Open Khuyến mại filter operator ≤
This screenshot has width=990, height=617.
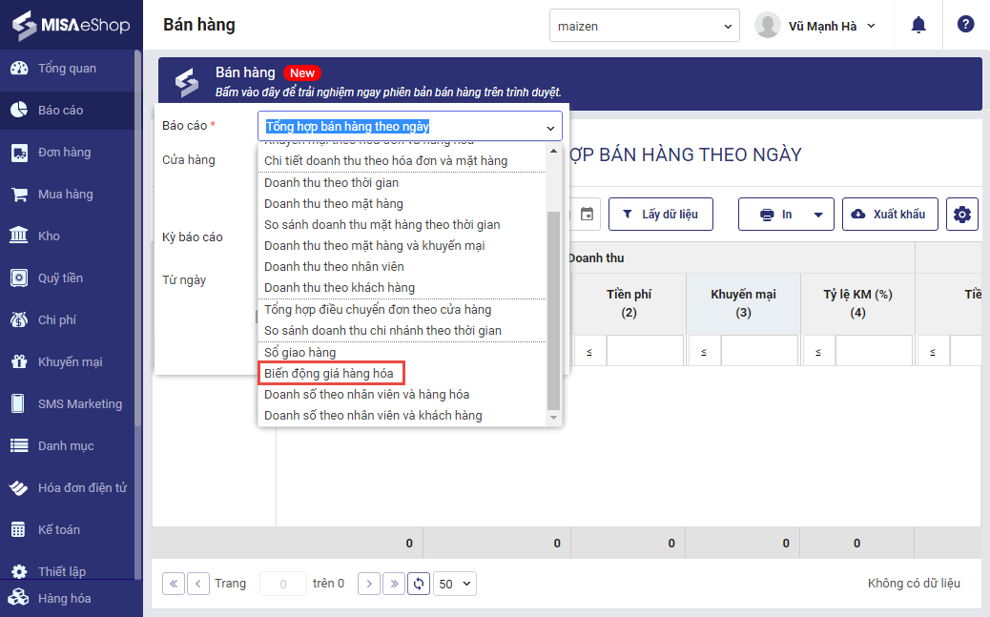[x=703, y=352]
